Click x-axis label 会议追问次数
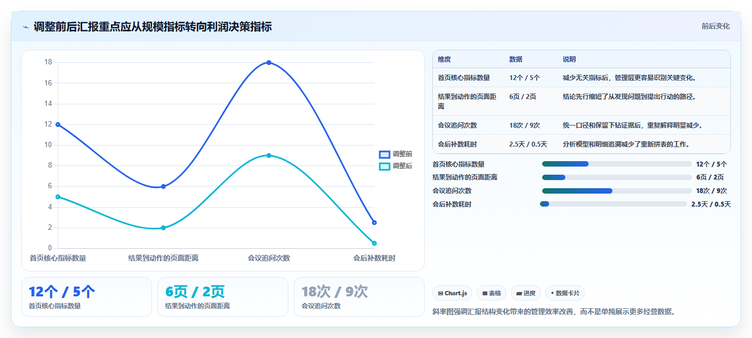Viewport: 752px width, 338px height. (269, 258)
